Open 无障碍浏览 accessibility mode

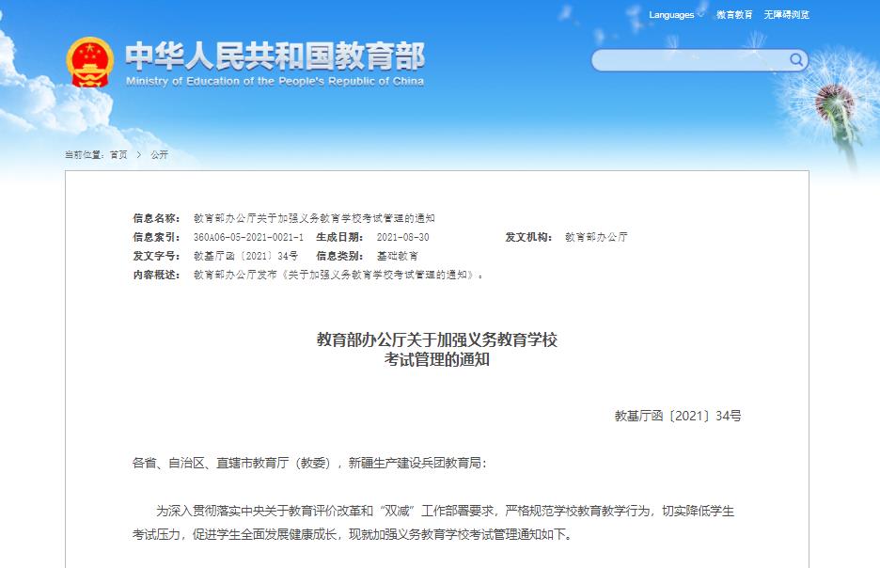[x=786, y=15]
